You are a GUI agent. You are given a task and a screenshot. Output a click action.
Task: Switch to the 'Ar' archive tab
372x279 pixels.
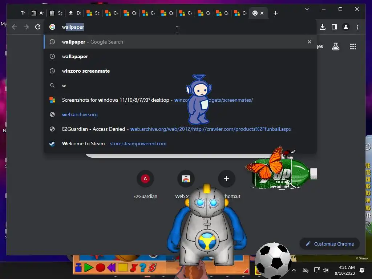click(37, 13)
